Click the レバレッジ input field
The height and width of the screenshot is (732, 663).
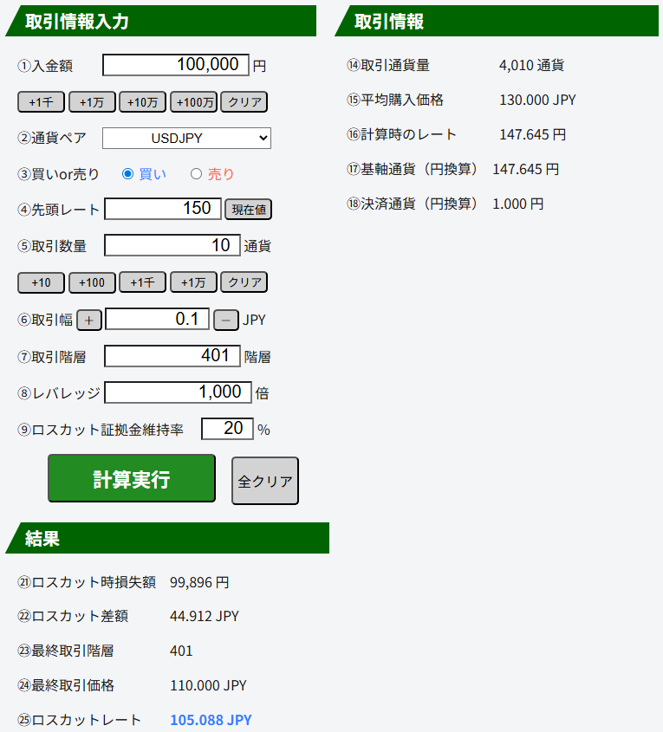(x=178, y=392)
